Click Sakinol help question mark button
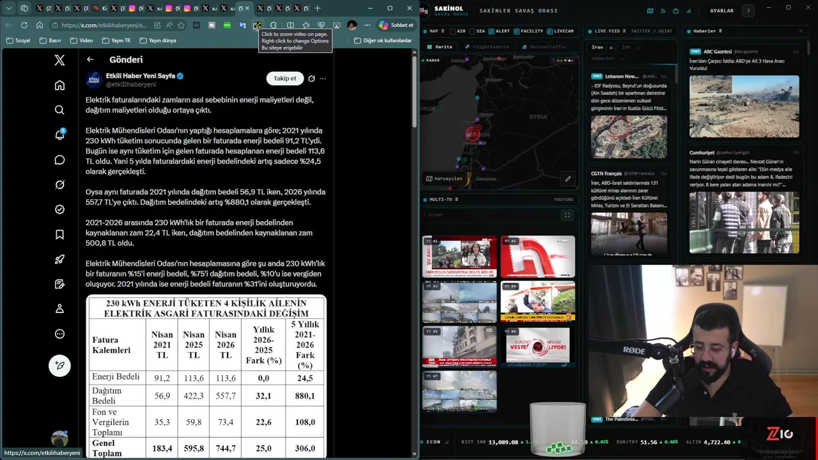Screen dimensions: 818x460 [x=748, y=11]
